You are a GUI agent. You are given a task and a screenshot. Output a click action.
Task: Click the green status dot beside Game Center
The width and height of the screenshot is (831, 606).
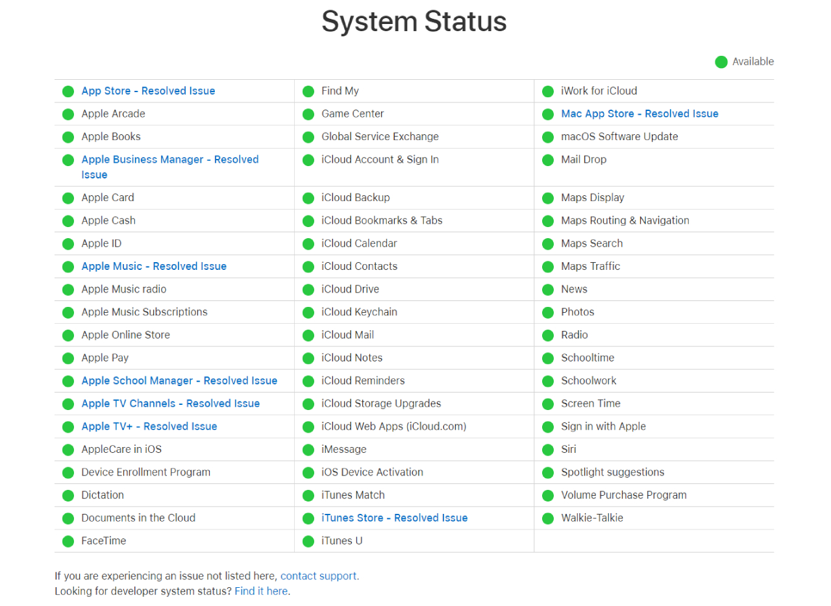308,114
